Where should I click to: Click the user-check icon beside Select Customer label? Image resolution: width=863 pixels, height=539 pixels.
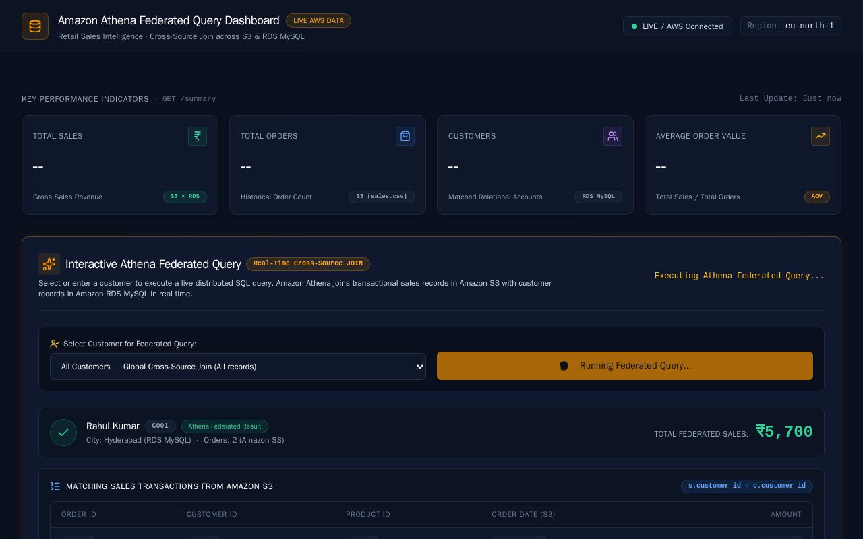(x=55, y=344)
